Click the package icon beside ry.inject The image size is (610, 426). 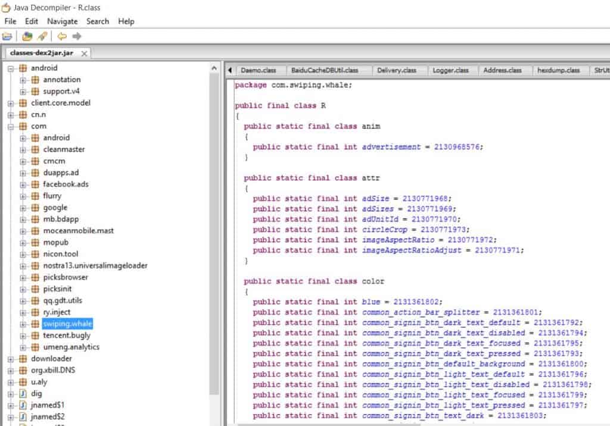(x=35, y=312)
